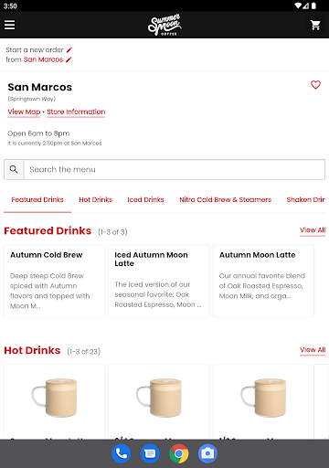Open the Messages app in dock
The image size is (329, 468).
coord(150,453)
